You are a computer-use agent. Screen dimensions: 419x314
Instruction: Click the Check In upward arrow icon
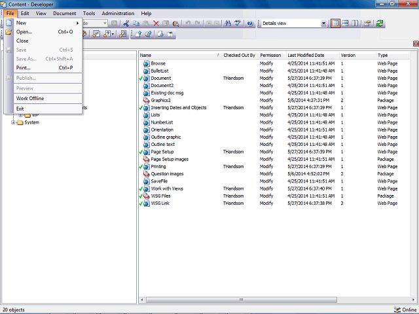point(138,34)
